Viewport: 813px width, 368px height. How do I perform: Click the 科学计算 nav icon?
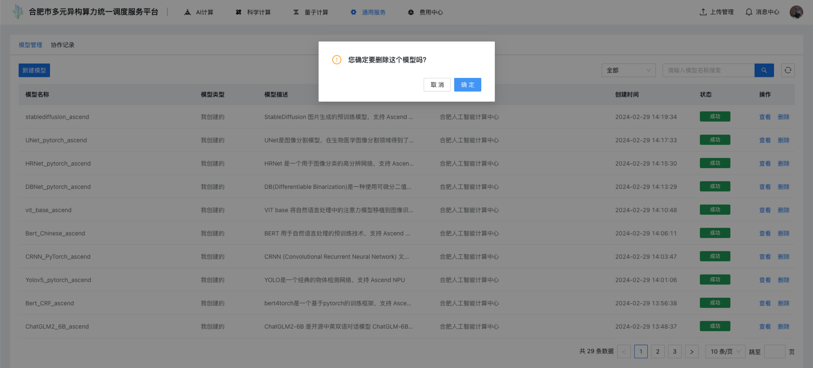pyautogui.click(x=239, y=12)
